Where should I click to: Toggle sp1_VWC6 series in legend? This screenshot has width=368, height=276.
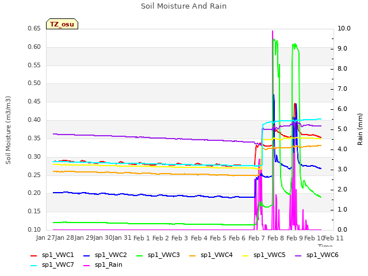click(x=317, y=255)
